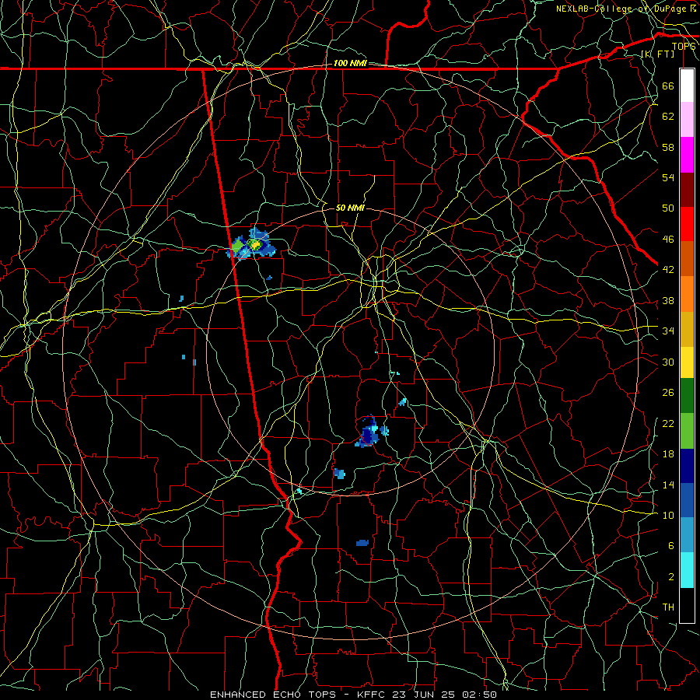Click the legend value "38"
The height and width of the screenshot is (700, 700).
pyautogui.click(x=668, y=300)
